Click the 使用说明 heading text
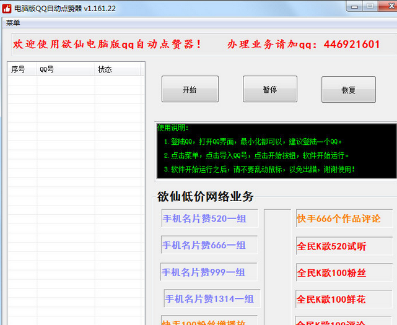 (173, 128)
